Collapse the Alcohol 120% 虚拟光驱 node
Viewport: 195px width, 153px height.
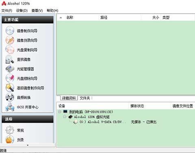pos(65,117)
